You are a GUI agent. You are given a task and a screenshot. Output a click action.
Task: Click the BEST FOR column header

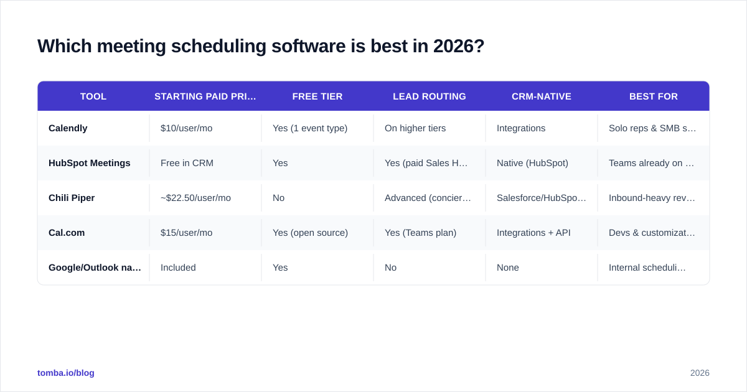point(654,96)
